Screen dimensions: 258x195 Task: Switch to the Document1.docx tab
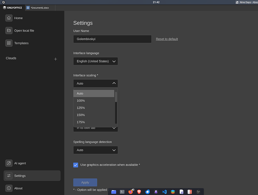(40, 8)
